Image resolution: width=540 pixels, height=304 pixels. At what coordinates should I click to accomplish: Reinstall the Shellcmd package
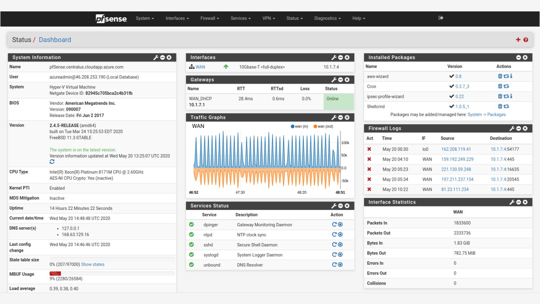click(506, 106)
